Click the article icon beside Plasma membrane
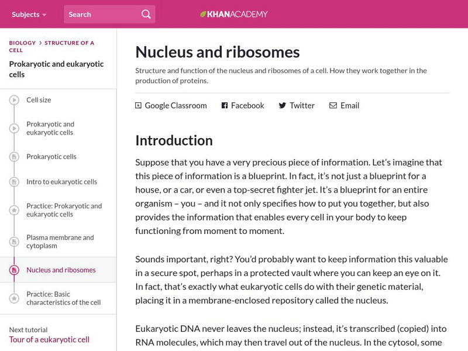The height and width of the screenshot is (351, 468). 14,242
